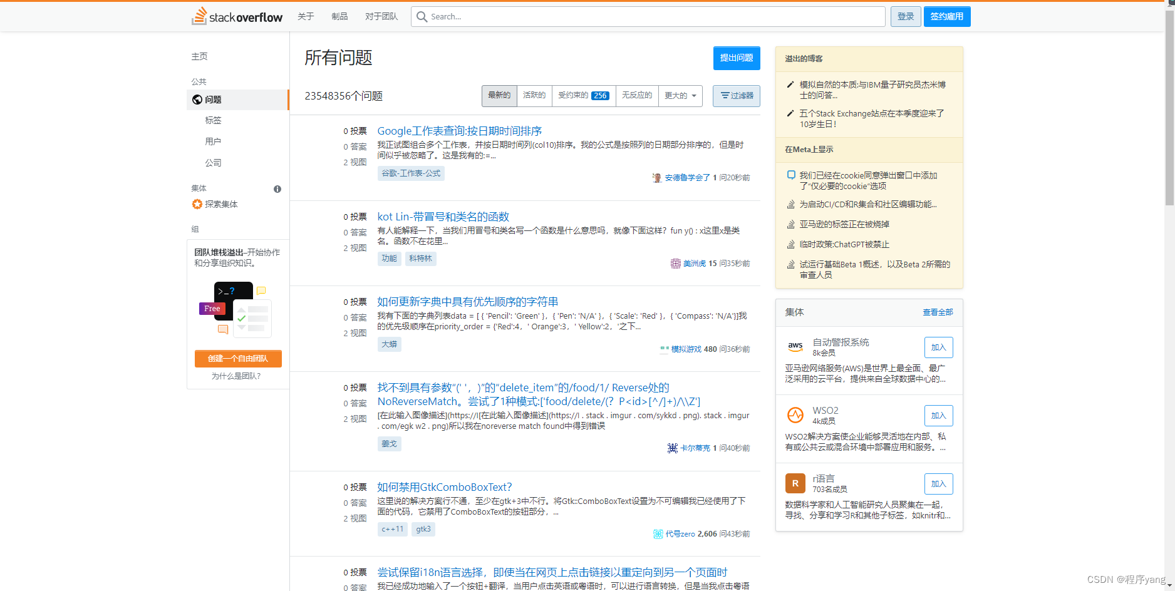1175x591 pixels.
Task: Switch to the 无反应的 tab
Action: point(637,96)
